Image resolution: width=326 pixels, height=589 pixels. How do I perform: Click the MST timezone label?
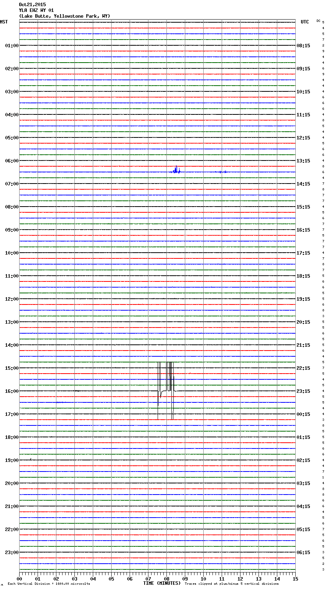4,22
